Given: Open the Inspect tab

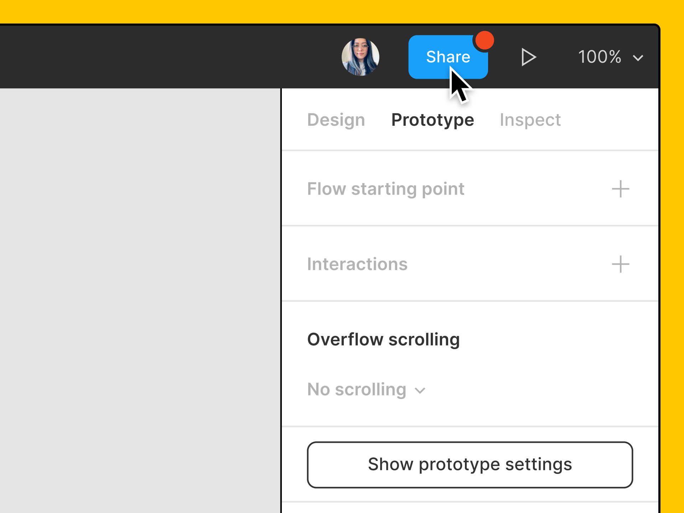Looking at the screenshot, I should point(530,120).
